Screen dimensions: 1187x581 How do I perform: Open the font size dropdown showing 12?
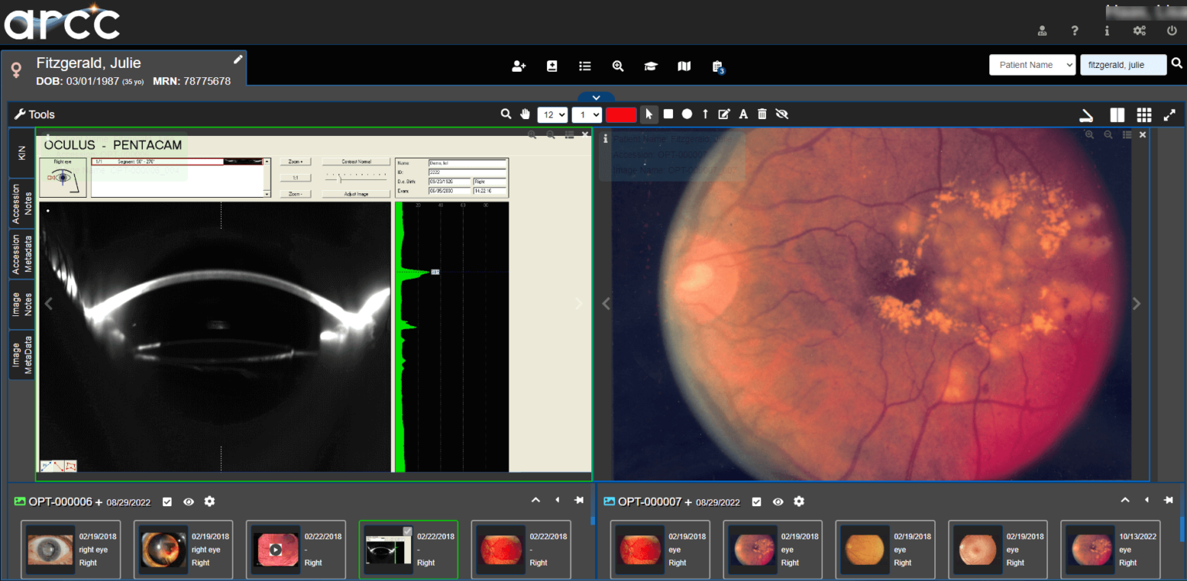point(553,114)
